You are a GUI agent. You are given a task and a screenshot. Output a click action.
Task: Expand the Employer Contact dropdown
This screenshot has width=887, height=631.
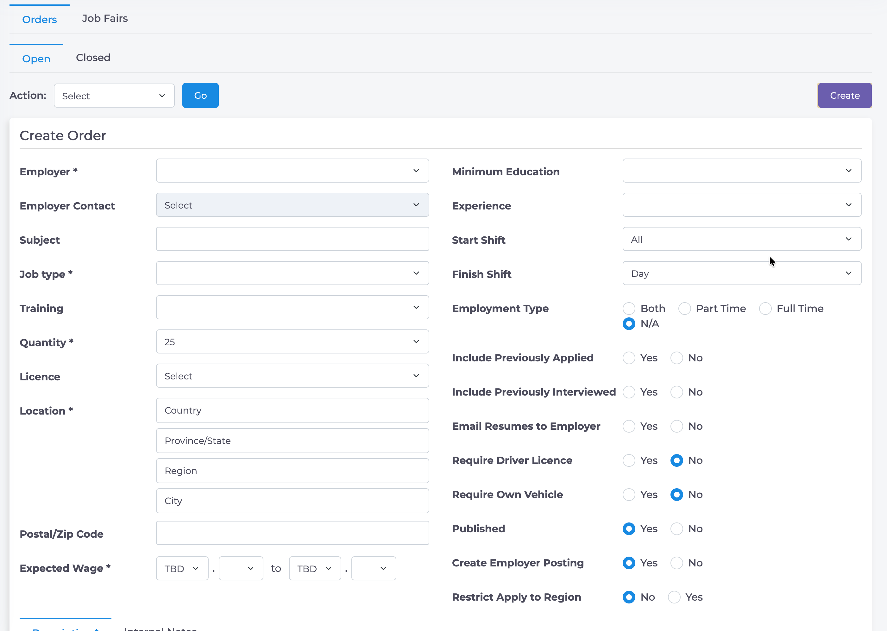tap(292, 205)
